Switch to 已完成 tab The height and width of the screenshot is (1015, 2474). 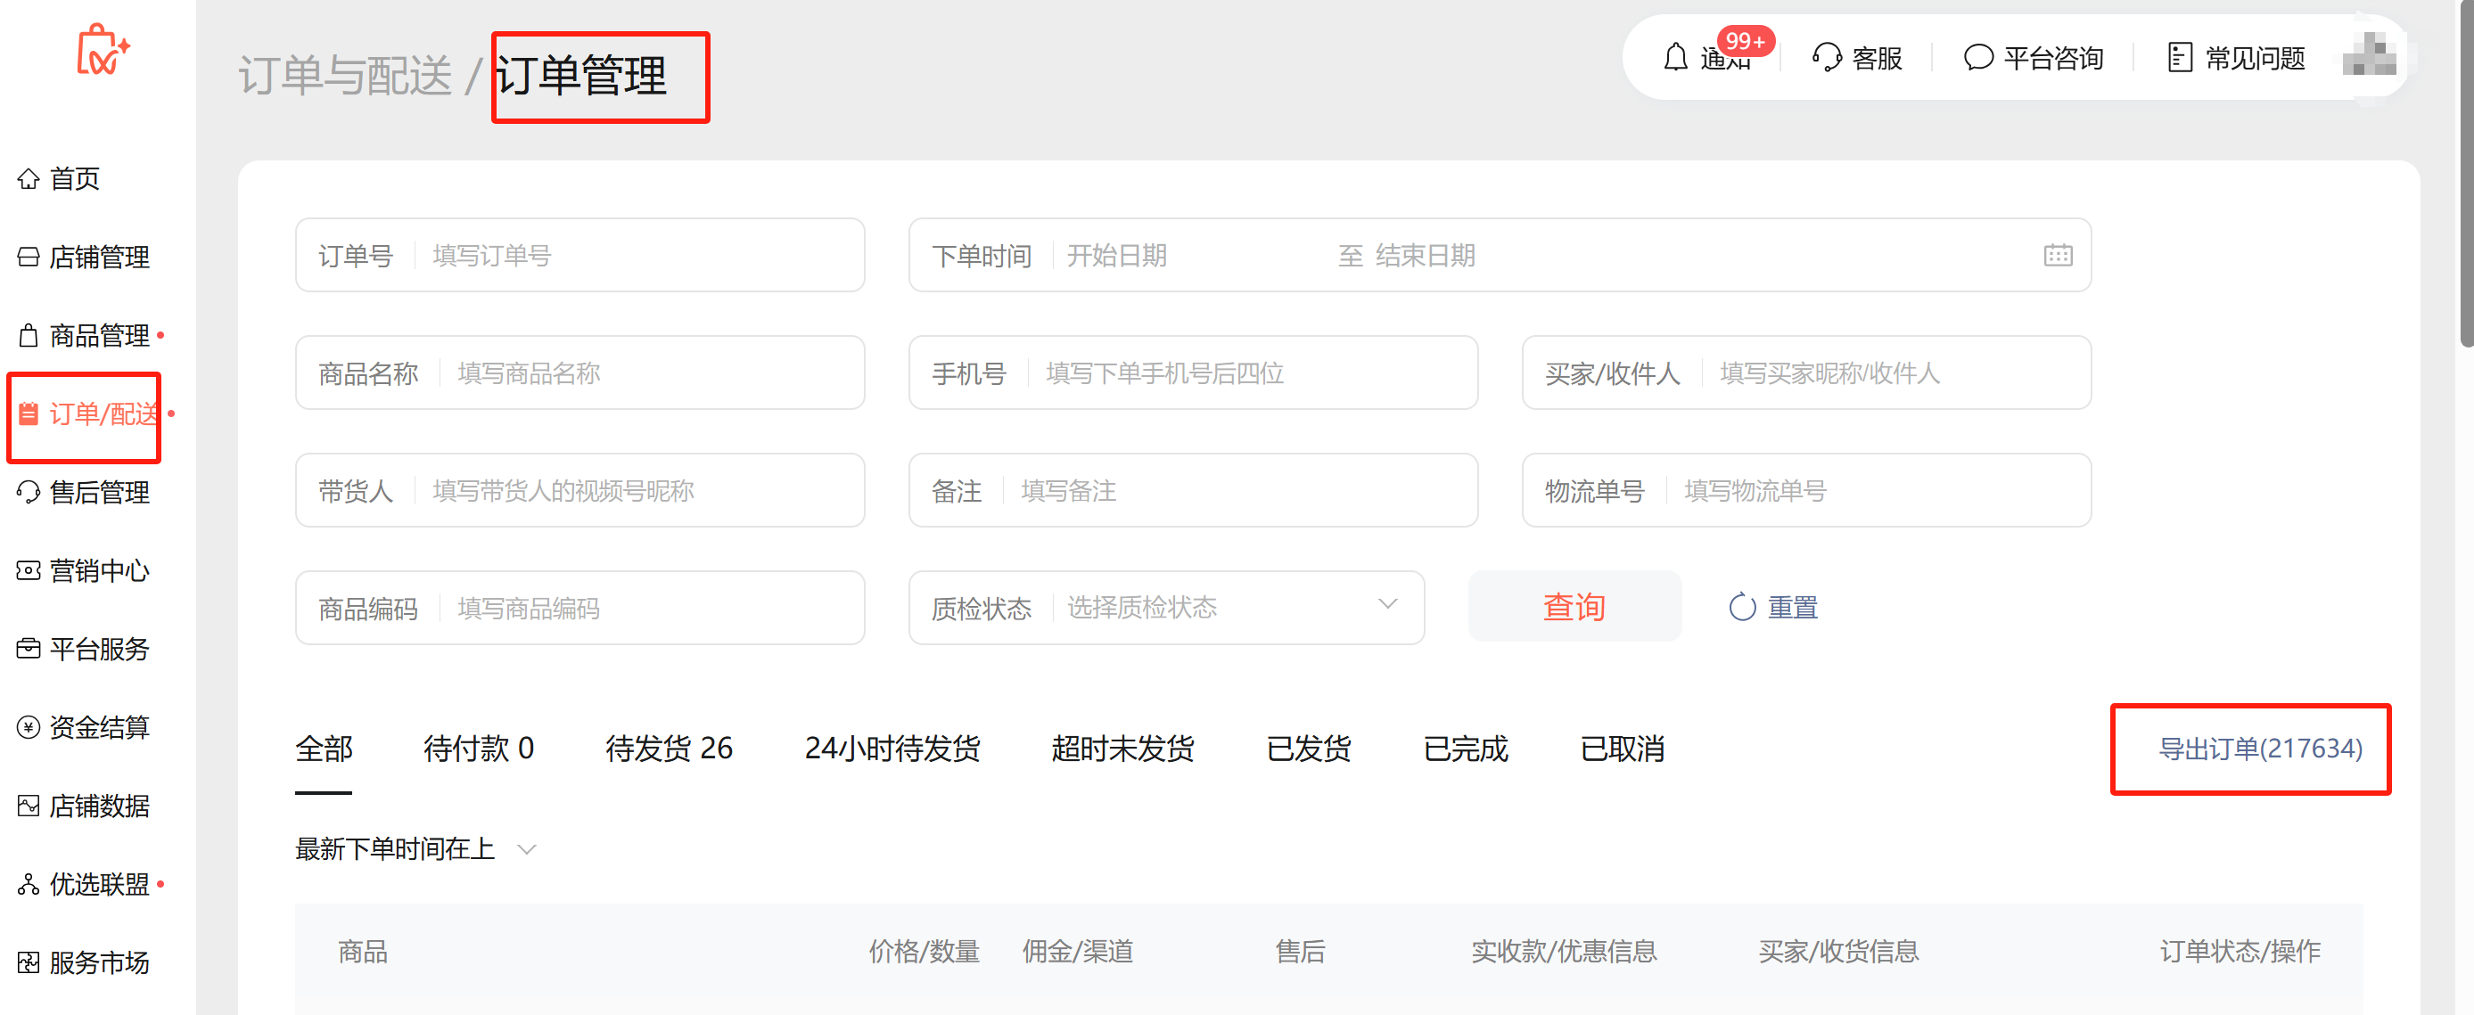[x=1465, y=748]
